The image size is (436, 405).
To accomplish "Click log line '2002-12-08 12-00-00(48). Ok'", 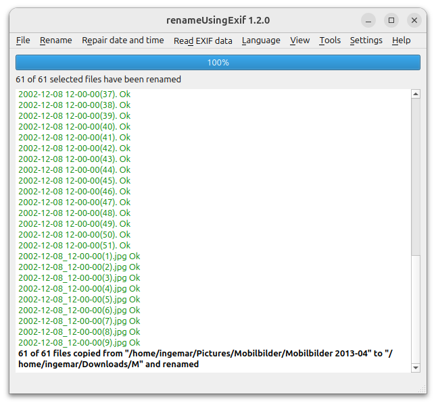I will [x=74, y=213].
